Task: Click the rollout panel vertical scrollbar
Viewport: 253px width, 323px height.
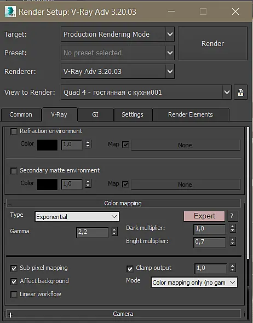Action: coord(248,193)
